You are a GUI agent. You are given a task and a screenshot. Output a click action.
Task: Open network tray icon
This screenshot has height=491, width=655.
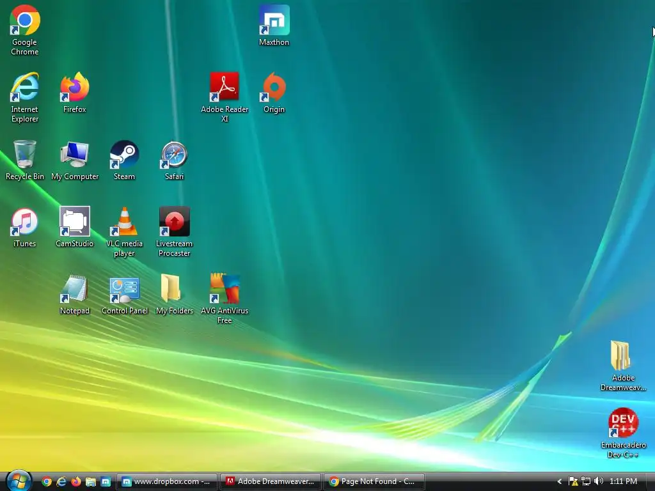pos(586,481)
